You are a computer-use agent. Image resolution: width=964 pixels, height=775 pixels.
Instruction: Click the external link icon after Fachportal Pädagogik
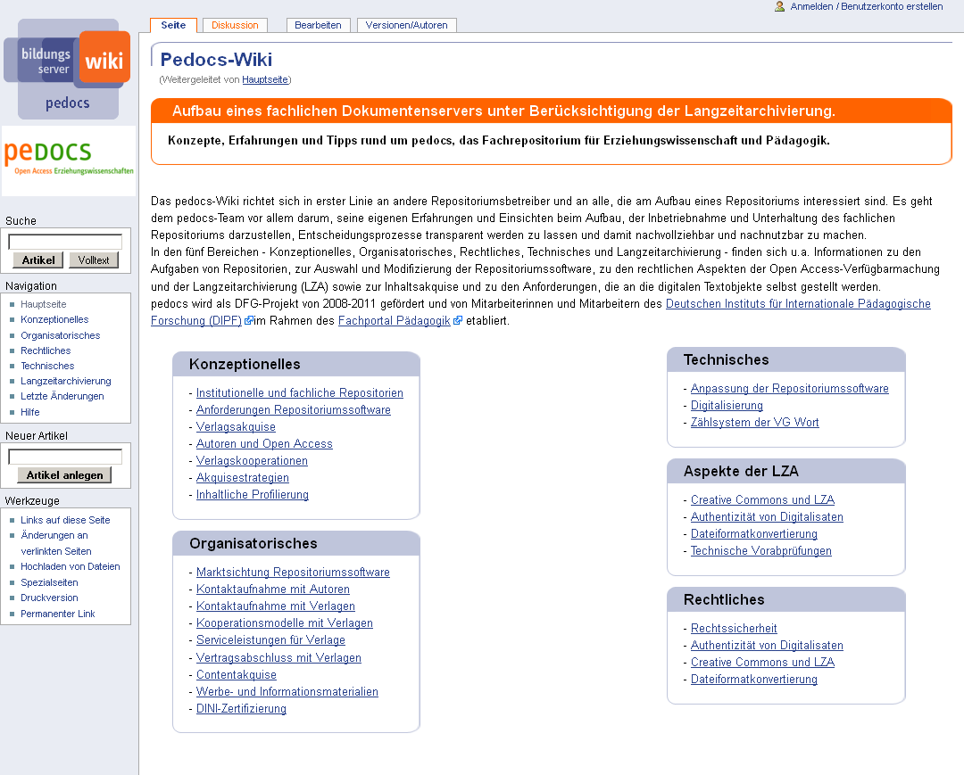point(457,319)
